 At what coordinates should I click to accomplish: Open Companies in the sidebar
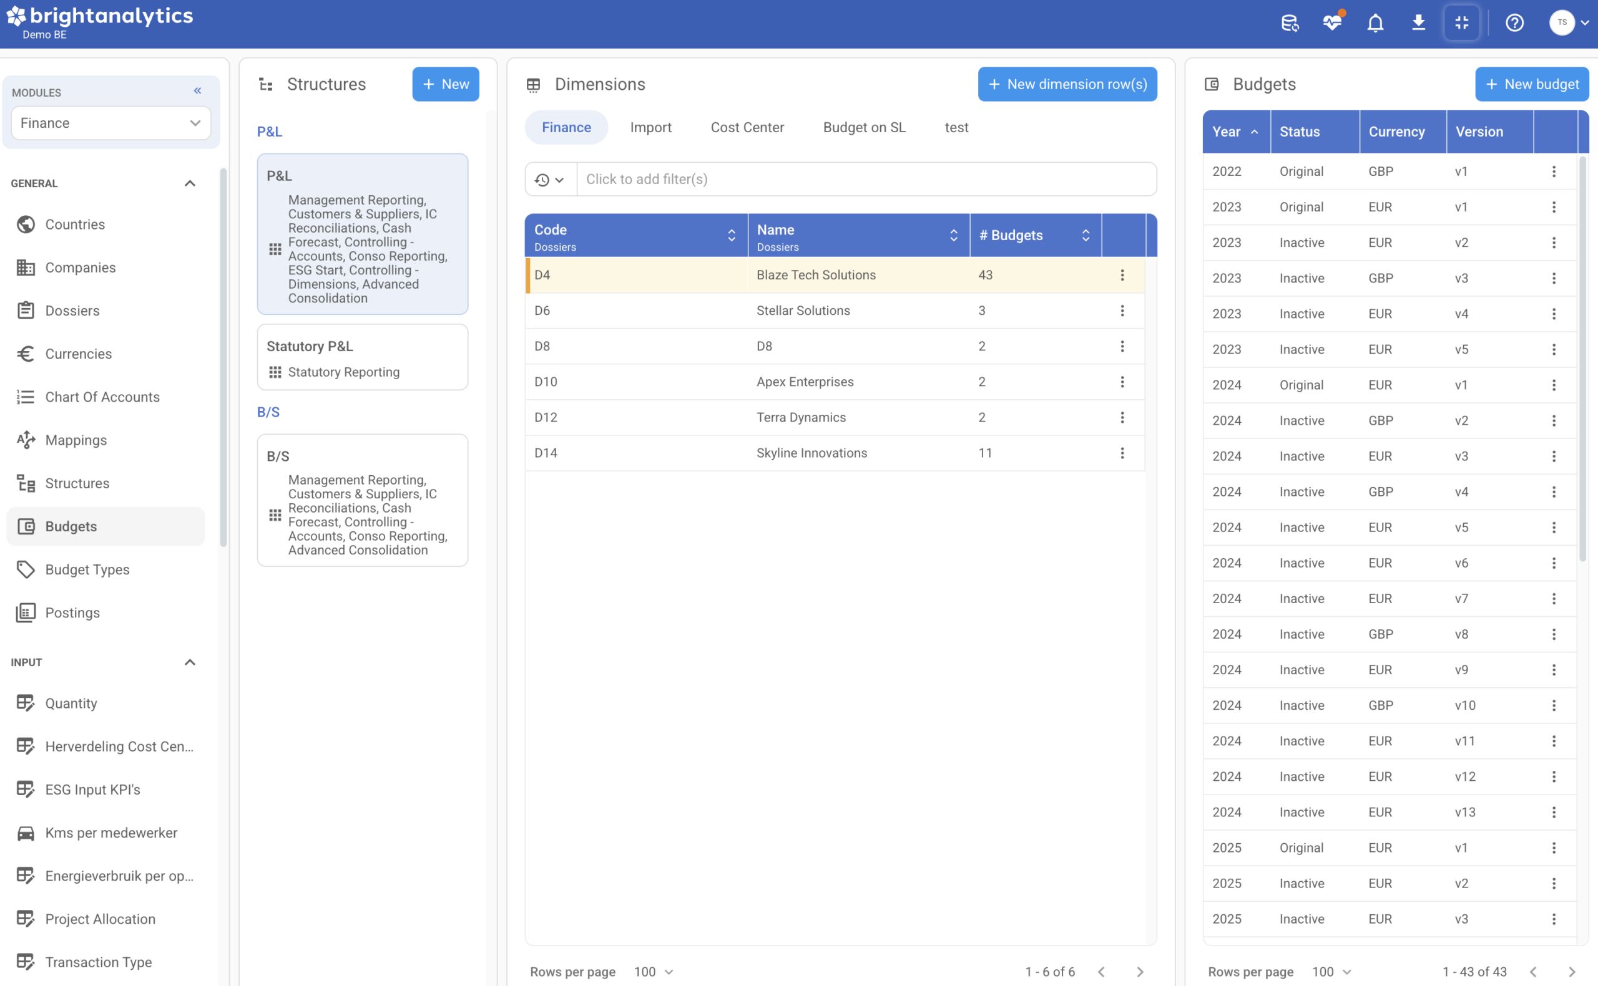(x=105, y=268)
